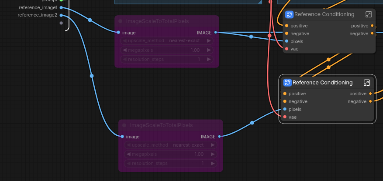383x181 pixels.
Task: Click negative input slot on unselected Reference Conditioning node
Action: [286, 34]
